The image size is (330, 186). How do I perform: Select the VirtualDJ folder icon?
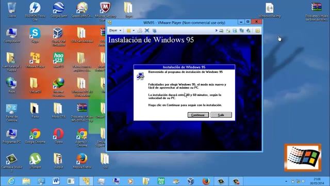click(35, 85)
